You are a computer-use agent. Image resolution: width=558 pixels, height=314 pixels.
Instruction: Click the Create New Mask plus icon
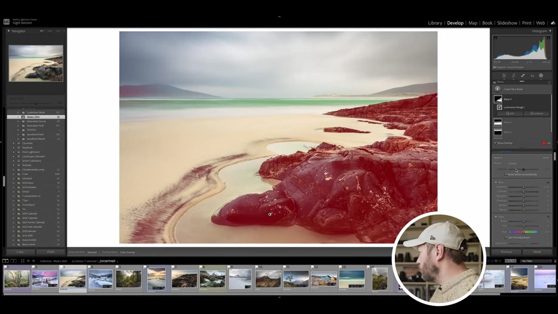[498, 89]
